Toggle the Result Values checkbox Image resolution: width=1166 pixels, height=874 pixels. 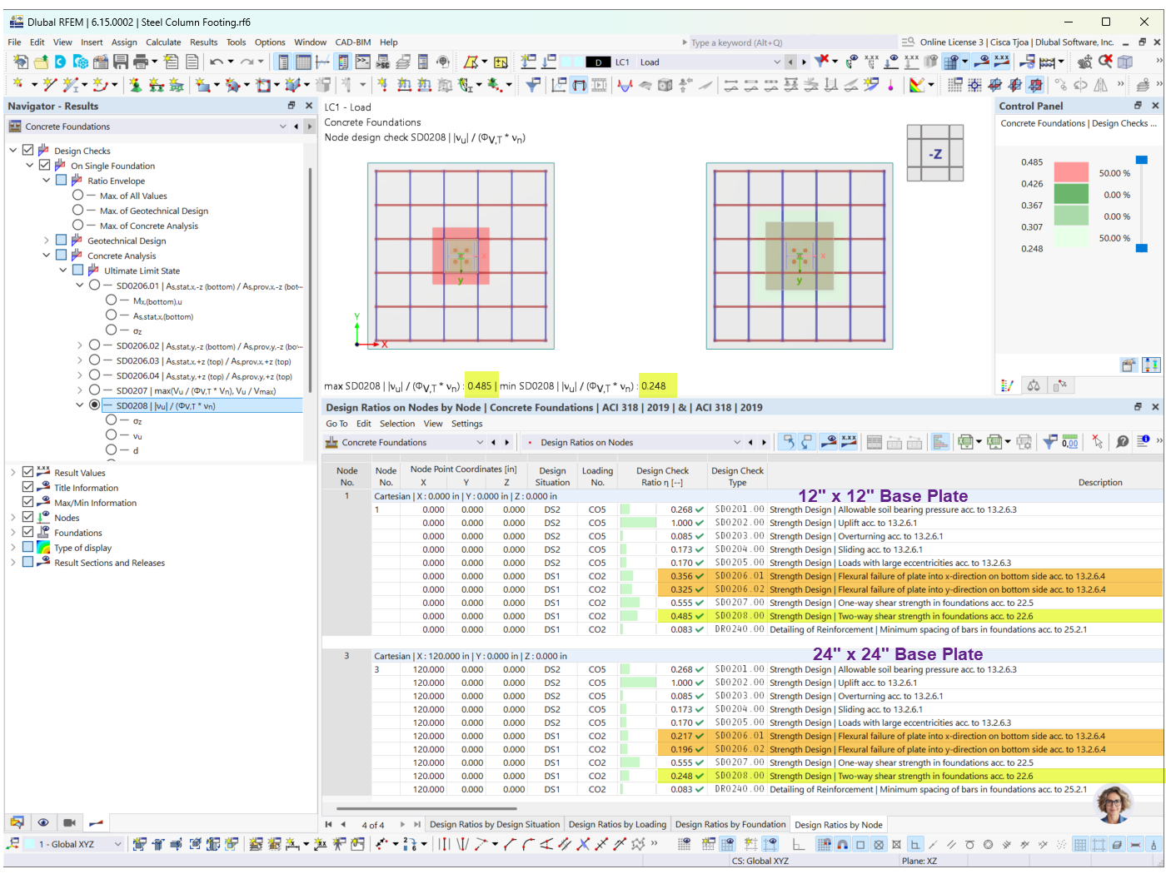[28, 473]
